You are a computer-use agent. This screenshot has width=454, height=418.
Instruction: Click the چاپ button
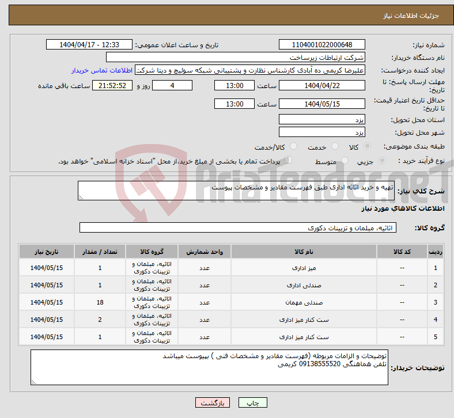point(253,403)
